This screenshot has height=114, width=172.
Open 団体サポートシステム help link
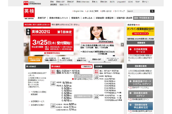click(140, 88)
